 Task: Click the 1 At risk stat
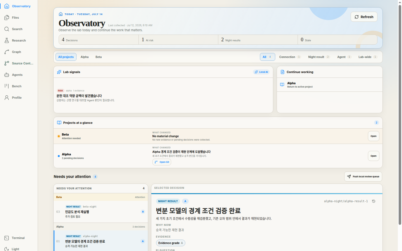tap(178, 40)
